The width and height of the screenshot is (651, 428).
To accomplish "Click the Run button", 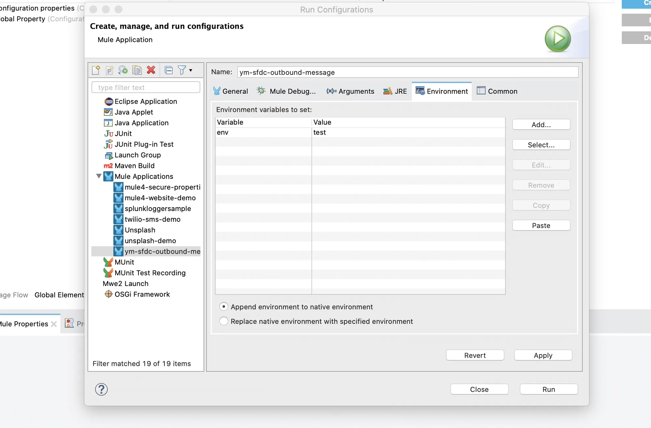I will 549,389.
